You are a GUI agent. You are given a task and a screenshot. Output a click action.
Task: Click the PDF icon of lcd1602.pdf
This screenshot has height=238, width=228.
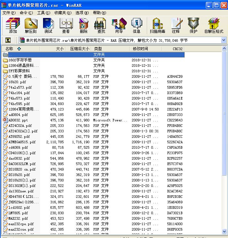[x=5, y=207]
